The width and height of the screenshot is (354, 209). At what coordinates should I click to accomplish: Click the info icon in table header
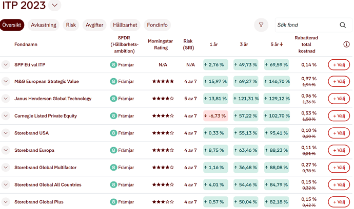(x=346, y=44)
